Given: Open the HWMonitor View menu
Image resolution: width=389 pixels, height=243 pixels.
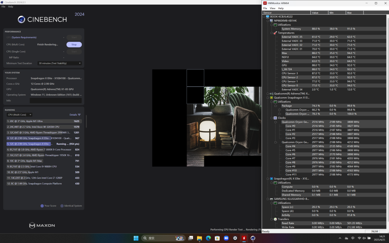Looking at the screenshot, I should tap(272, 8).
